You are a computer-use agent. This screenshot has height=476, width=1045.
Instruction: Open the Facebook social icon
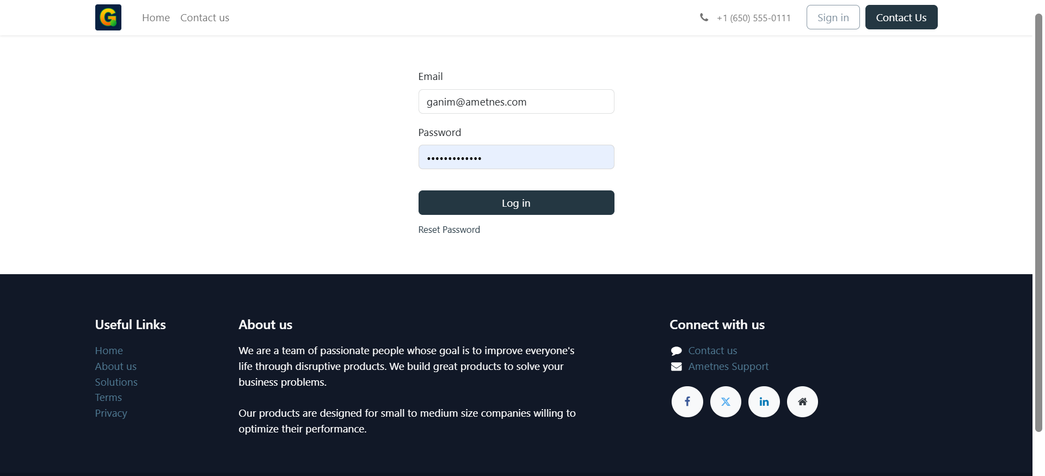(687, 401)
